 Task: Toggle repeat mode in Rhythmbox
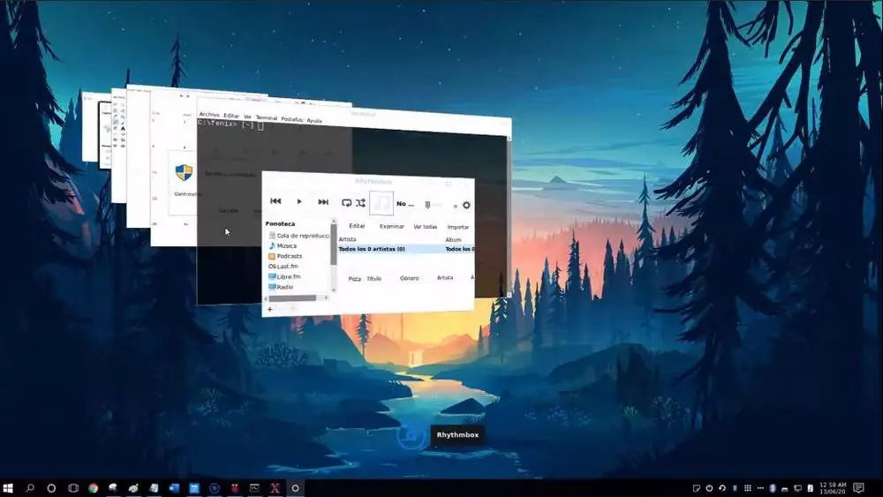346,203
